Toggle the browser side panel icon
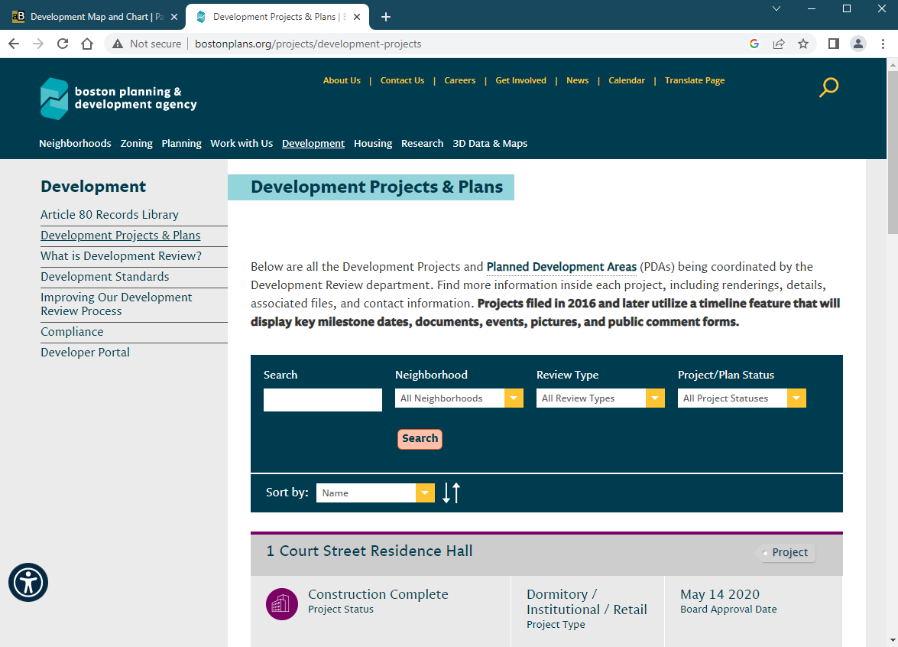Image resolution: width=898 pixels, height=647 pixels. pyautogui.click(x=834, y=44)
